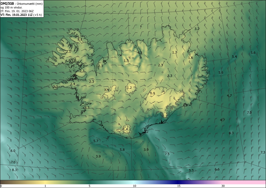Image resolution: width=266 pixels, height=188 pixels.
Task: Click the ocean value 7.5
Action: point(167,154)
